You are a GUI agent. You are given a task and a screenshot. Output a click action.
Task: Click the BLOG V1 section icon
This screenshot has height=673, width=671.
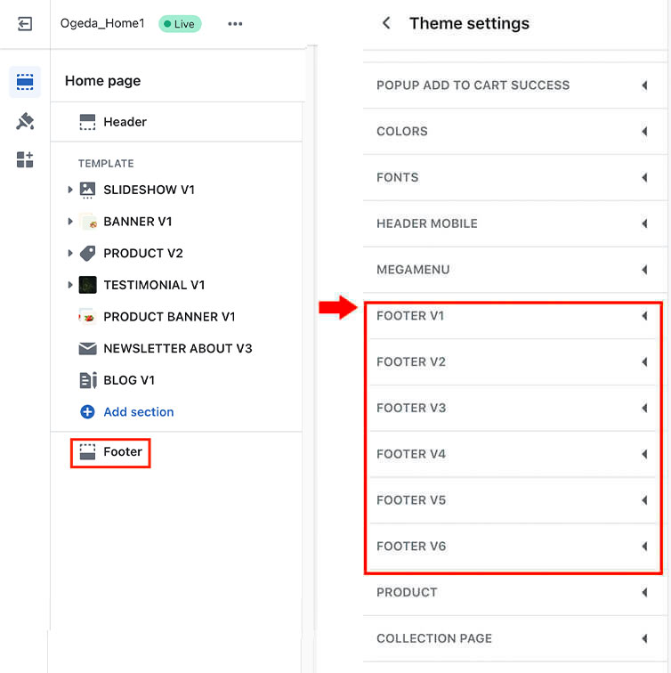click(x=87, y=380)
